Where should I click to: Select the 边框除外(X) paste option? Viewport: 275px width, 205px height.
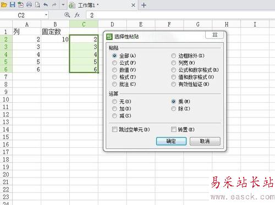(188, 56)
